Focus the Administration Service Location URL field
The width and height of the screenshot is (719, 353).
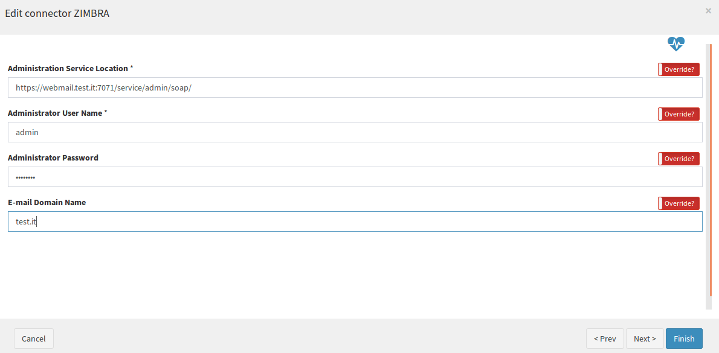point(355,87)
